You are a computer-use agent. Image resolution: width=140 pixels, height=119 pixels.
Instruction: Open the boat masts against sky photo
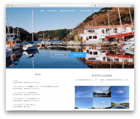(x=102, y=103)
